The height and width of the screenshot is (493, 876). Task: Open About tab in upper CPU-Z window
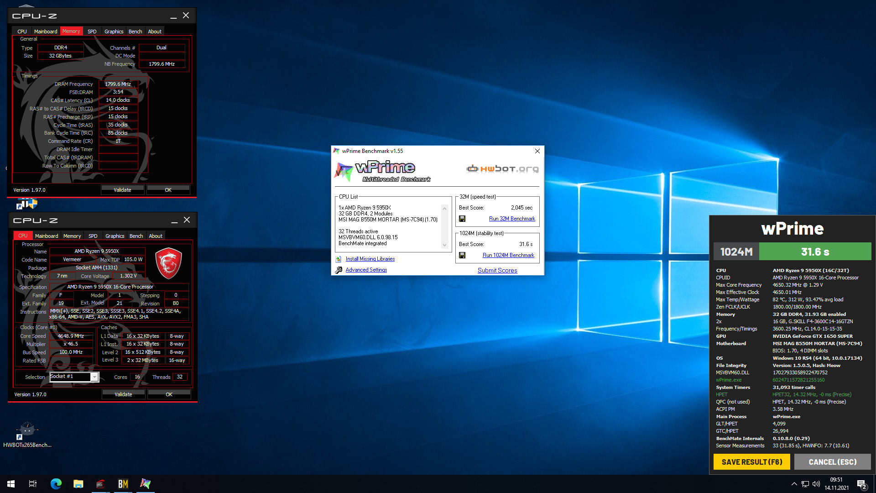coord(155,31)
